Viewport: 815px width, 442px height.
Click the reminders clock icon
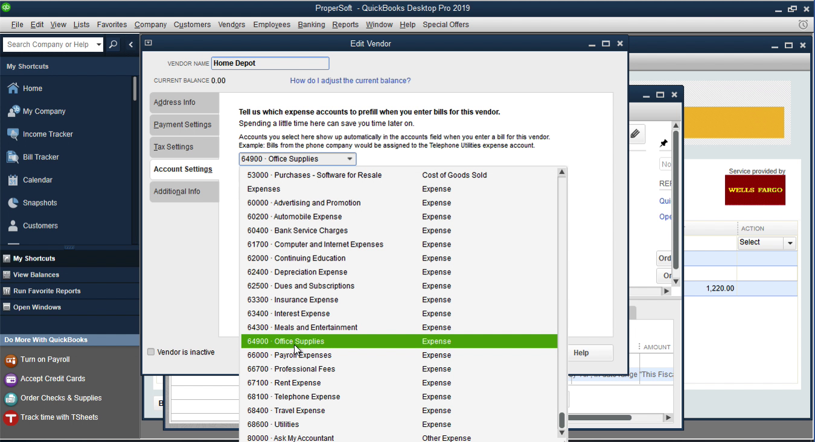[803, 25]
